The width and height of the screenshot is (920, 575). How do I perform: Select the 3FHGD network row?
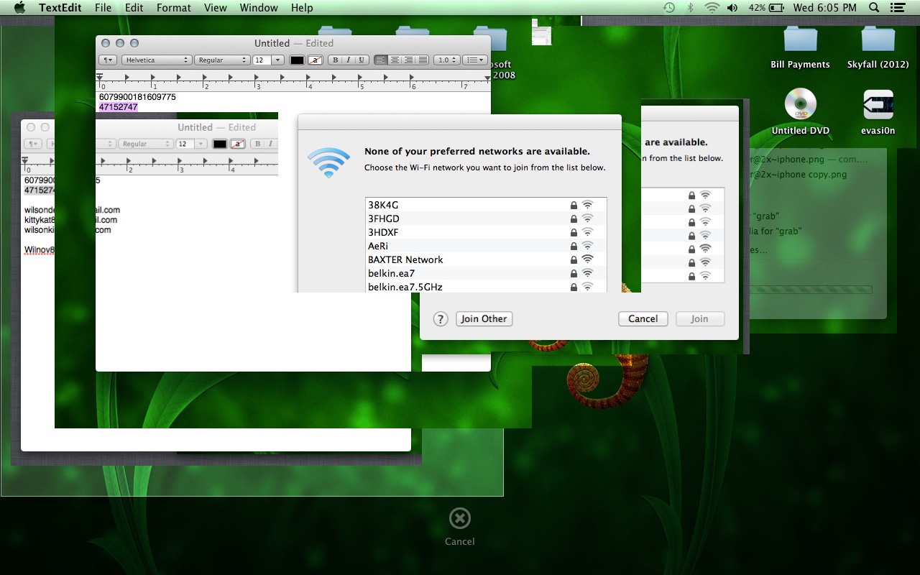(486, 218)
